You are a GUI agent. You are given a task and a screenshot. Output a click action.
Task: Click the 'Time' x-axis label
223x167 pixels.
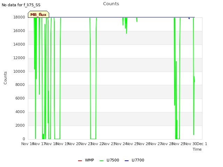tap(197, 149)
